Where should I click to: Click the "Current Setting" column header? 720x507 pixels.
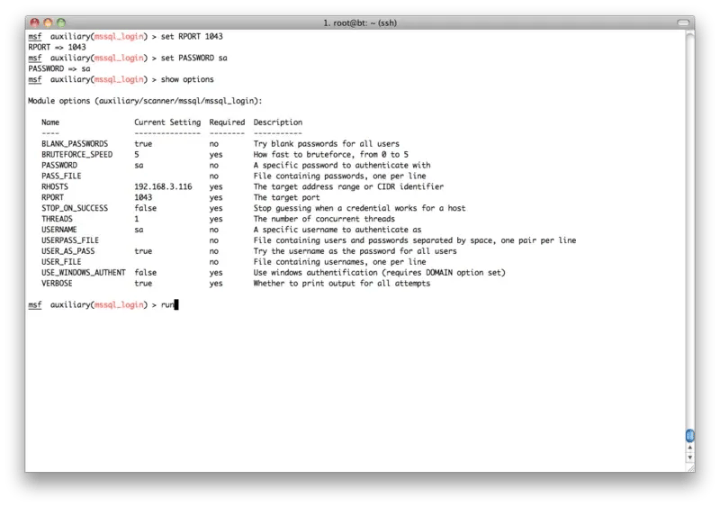(x=167, y=122)
